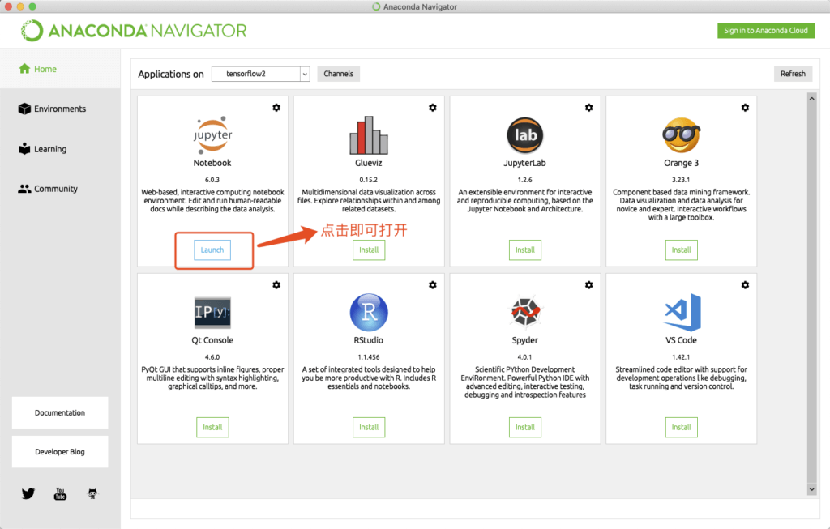Open the Channels dialog
This screenshot has width=830, height=529.
[338, 74]
